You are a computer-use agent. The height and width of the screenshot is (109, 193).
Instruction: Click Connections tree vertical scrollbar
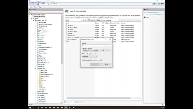(x=62, y=40)
